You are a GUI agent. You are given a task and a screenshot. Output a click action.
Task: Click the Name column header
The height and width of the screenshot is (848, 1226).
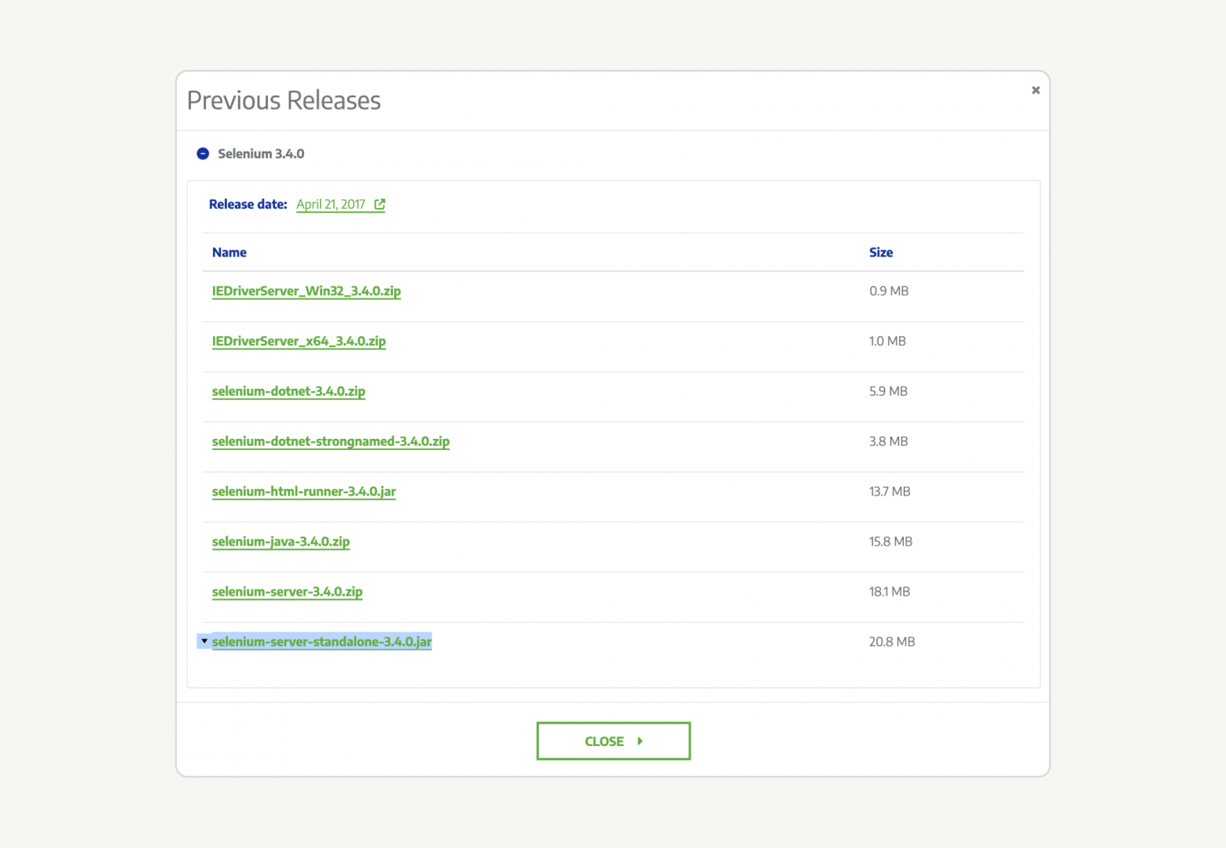click(229, 253)
